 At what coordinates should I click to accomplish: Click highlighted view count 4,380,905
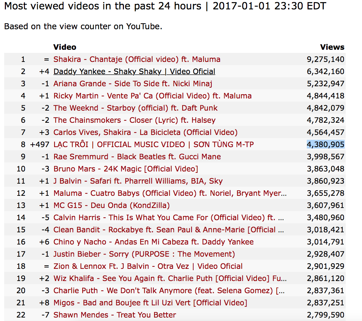[x=326, y=144]
